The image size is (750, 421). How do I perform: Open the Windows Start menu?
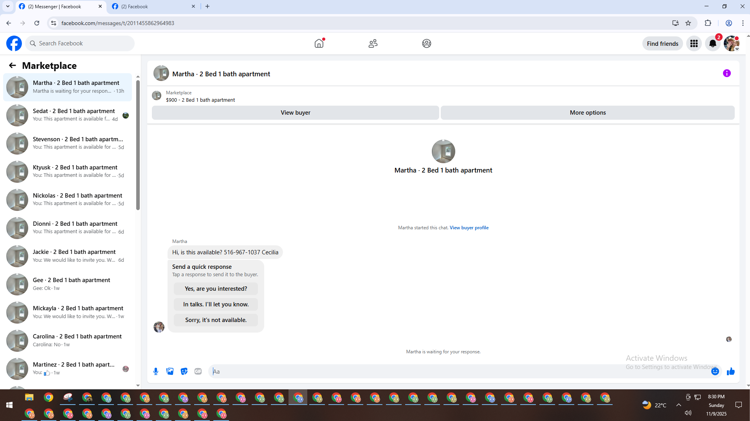pyautogui.click(x=9, y=405)
